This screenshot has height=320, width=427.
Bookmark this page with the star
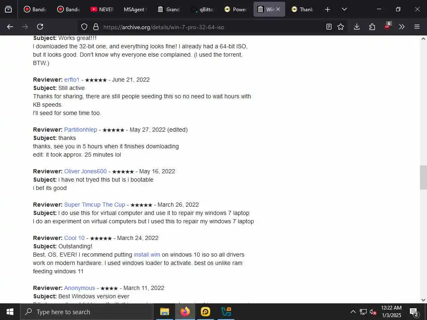[340, 27]
